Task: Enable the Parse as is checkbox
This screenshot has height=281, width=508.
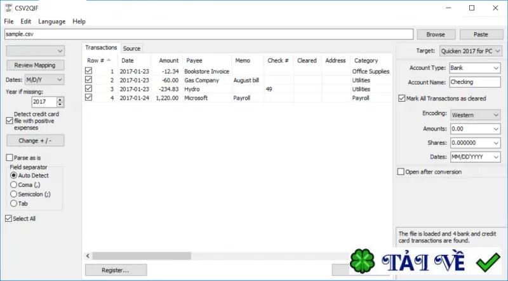Action: (x=10, y=158)
